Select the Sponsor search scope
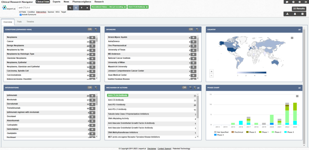The image size is (309, 150). coord(51,12)
